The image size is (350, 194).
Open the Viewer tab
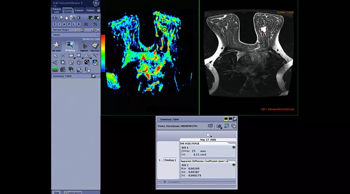(79, 10)
